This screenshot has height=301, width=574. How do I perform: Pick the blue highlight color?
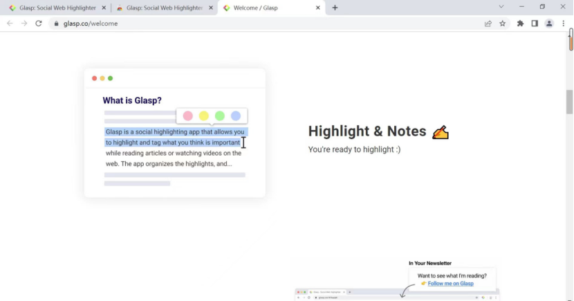[x=236, y=116]
